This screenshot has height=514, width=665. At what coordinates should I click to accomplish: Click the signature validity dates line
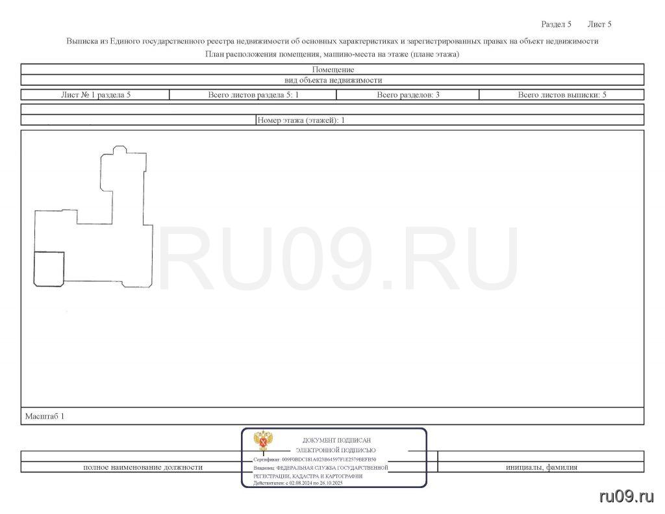(298, 483)
